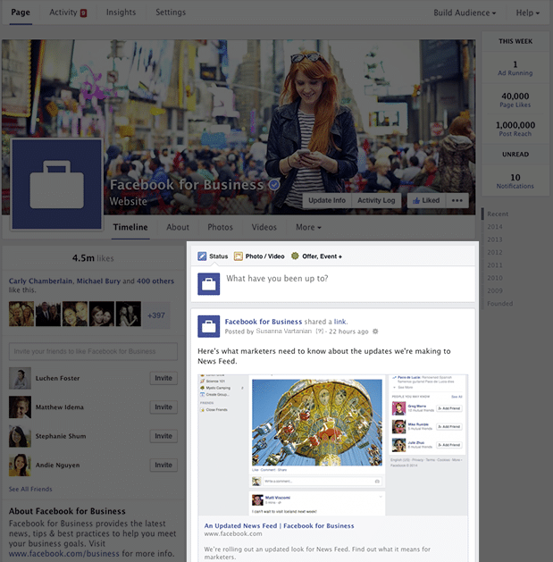Viewport: 553px width, 562px height.
Task: Click the +397 friends thumbnail
Action: [x=156, y=315]
